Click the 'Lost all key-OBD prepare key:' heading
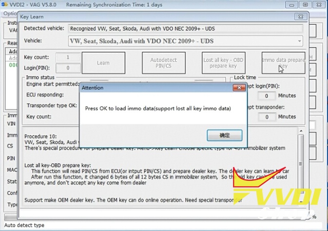 [x=58, y=165]
